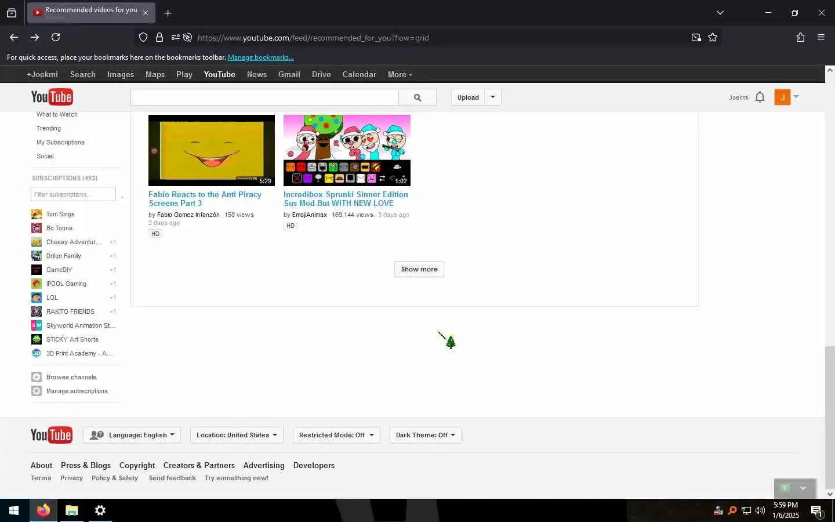Open the Dark Theme: Off dropdown
The height and width of the screenshot is (522, 835).
pos(425,435)
